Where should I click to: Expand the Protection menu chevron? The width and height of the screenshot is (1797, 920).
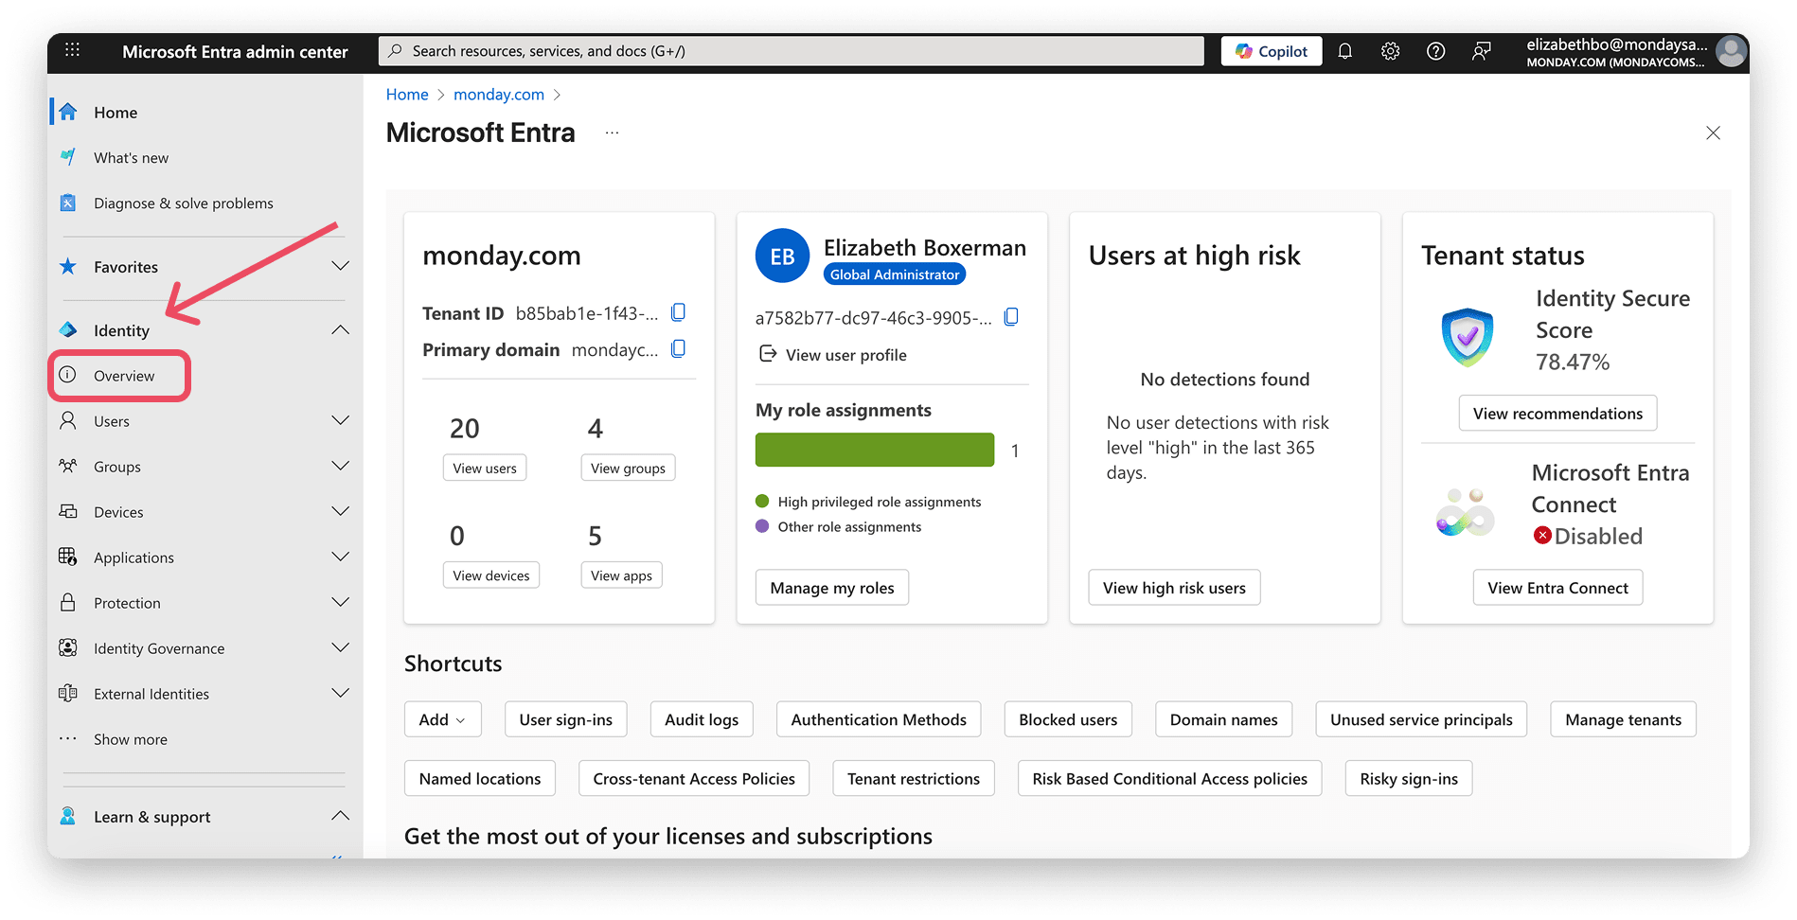point(341,602)
